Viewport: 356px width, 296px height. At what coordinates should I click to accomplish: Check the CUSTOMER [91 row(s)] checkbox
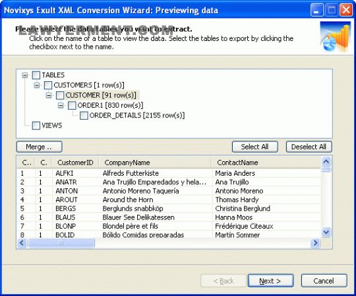pyautogui.click(x=60, y=95)
